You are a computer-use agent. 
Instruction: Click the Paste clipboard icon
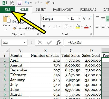coord(7,19)
